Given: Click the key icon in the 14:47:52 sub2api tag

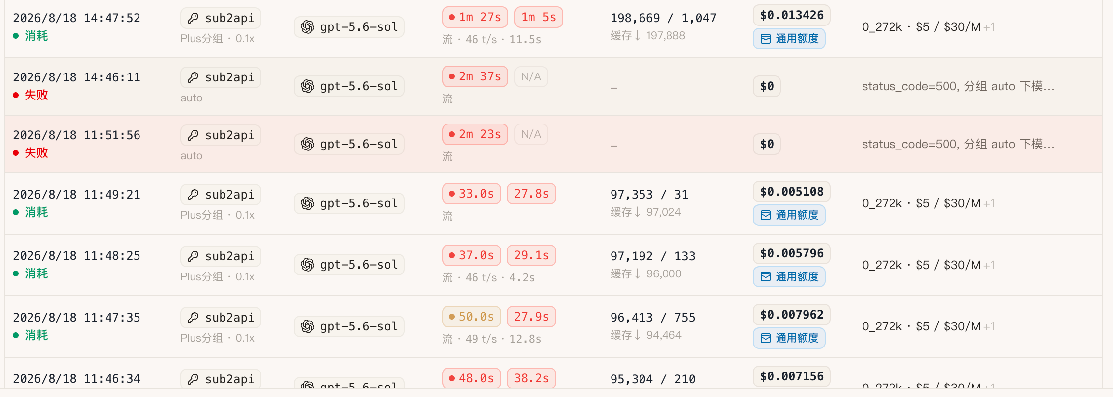Looking at the screenshot, I should [193, 18].
